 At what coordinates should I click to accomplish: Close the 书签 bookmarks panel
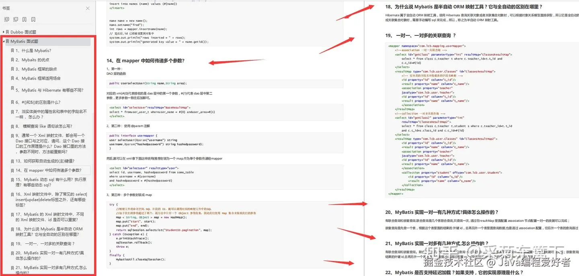click(88, 8)
